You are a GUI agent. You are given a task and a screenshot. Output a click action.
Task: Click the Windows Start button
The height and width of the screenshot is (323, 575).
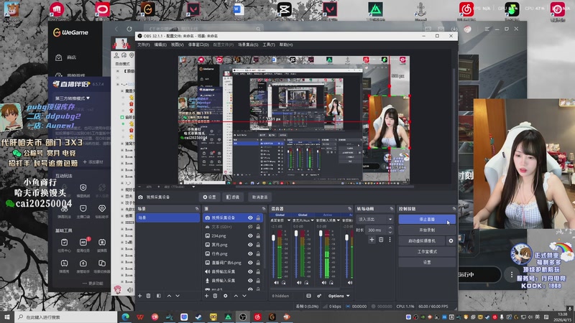(x=8, y=317)
